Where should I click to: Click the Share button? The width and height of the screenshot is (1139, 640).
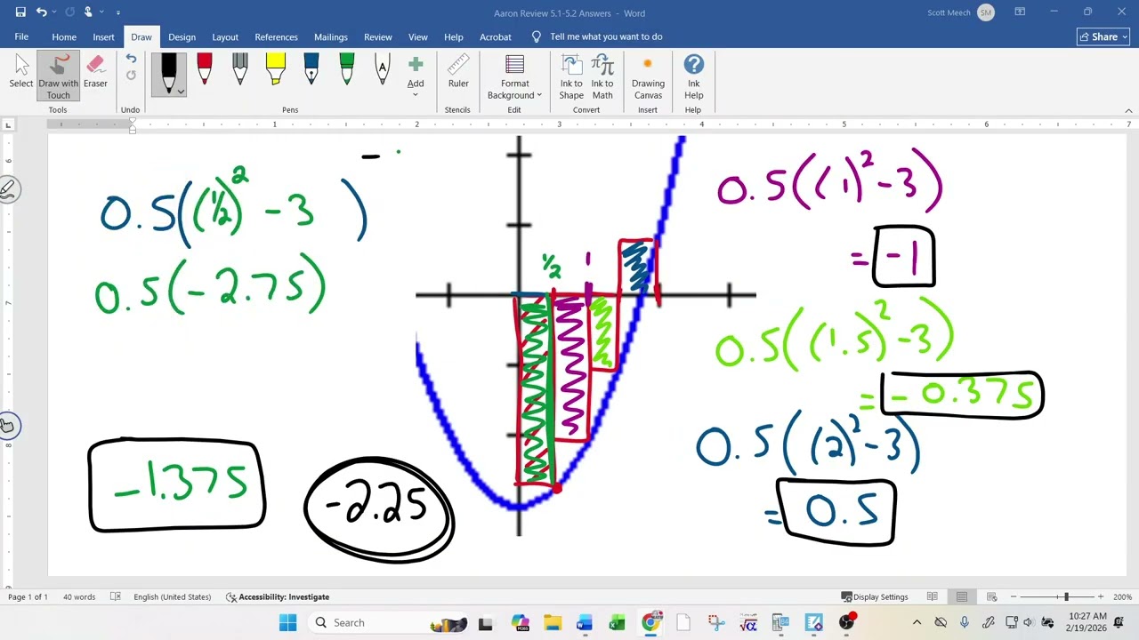[x=1103, y=36]
